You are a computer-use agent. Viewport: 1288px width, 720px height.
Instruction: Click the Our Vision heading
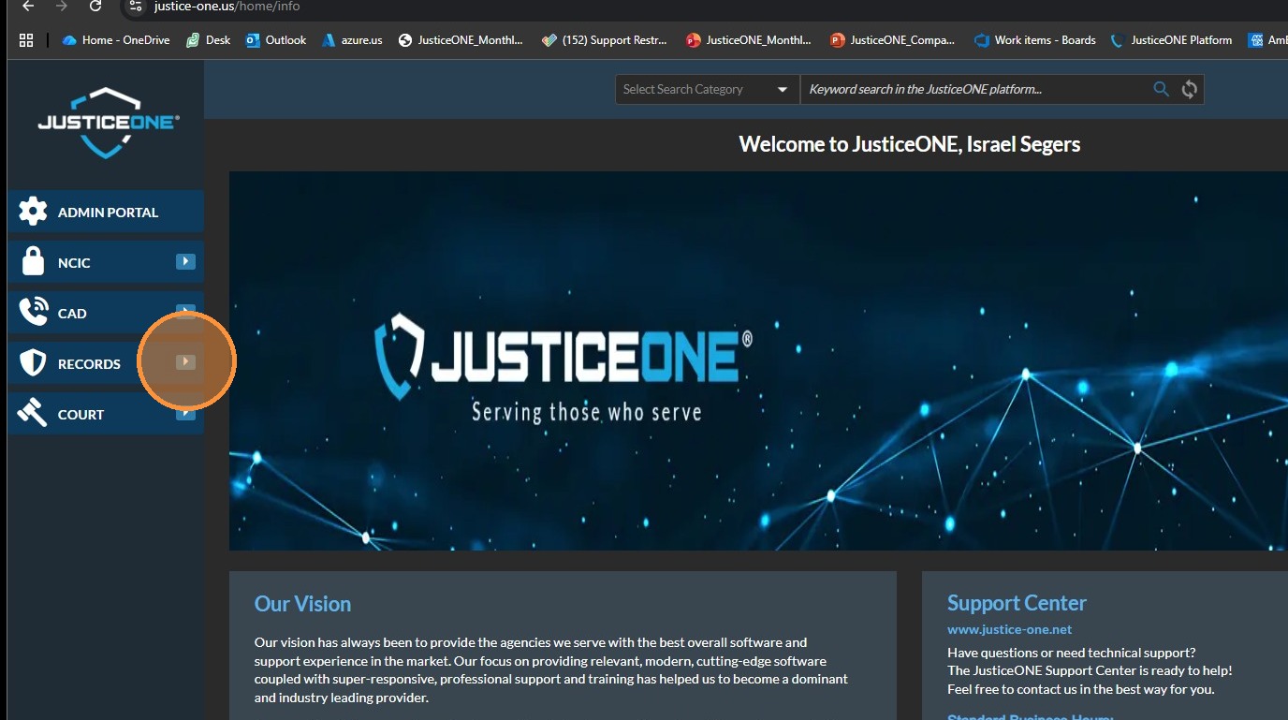coord(302,604)
